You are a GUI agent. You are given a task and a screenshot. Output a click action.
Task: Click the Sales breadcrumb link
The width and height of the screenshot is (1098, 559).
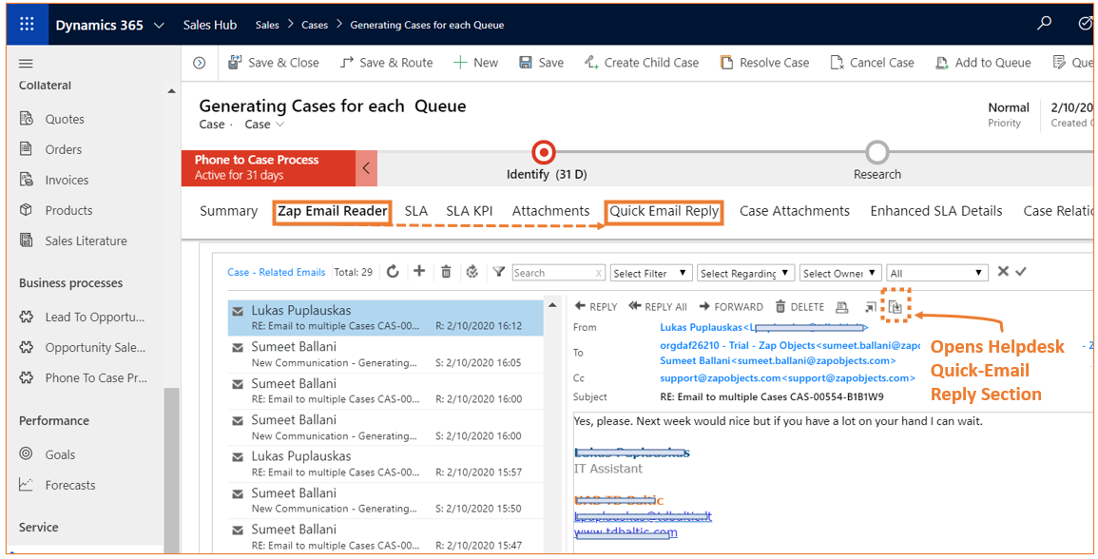point(267,26)
